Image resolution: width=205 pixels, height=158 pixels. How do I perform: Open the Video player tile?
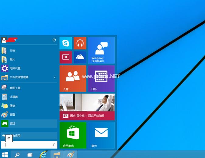66,57
